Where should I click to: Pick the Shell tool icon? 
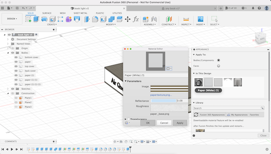pyautogui.click(x=103, y=19)
